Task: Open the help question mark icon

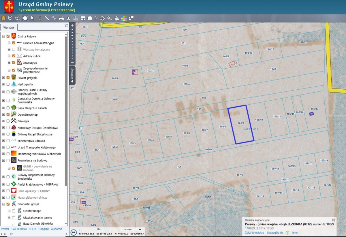Action: [96, 18]
